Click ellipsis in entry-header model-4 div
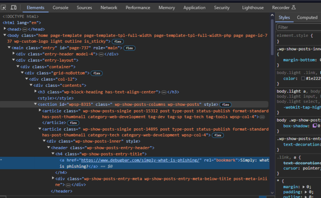This screenshot has width=321, height=198. [101, 54]
